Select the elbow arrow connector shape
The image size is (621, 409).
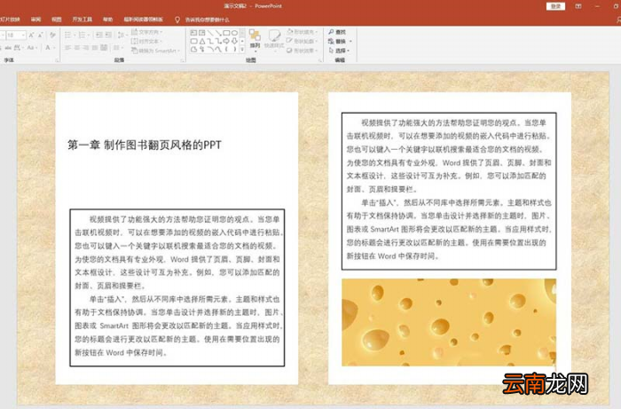pyautogui.click(x=218, y=41)
